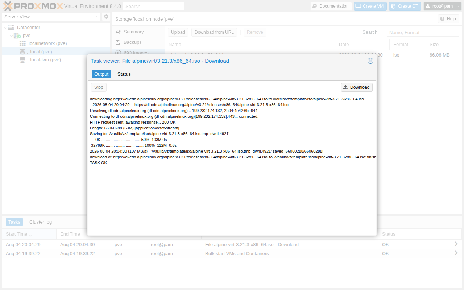Focus the Name, Format search field
464x290 pixels.
click(x=423, y=32)
